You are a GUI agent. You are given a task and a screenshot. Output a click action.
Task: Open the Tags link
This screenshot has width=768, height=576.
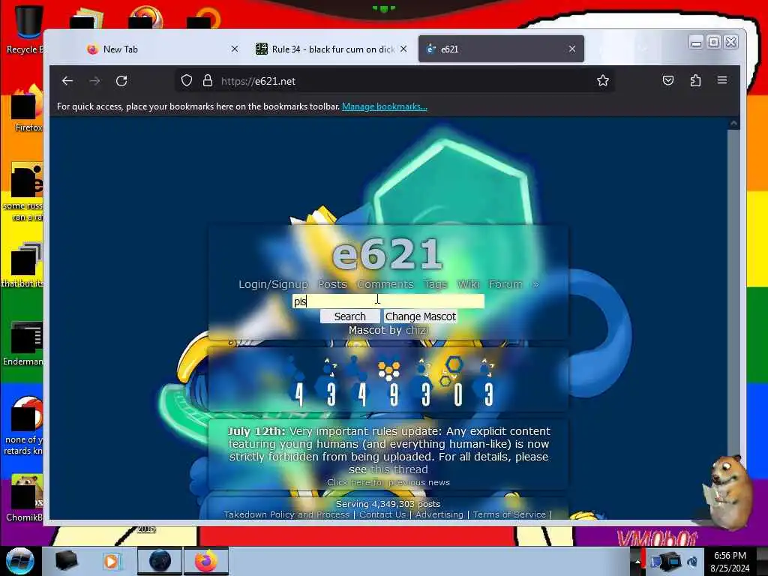tap(436, 284)
